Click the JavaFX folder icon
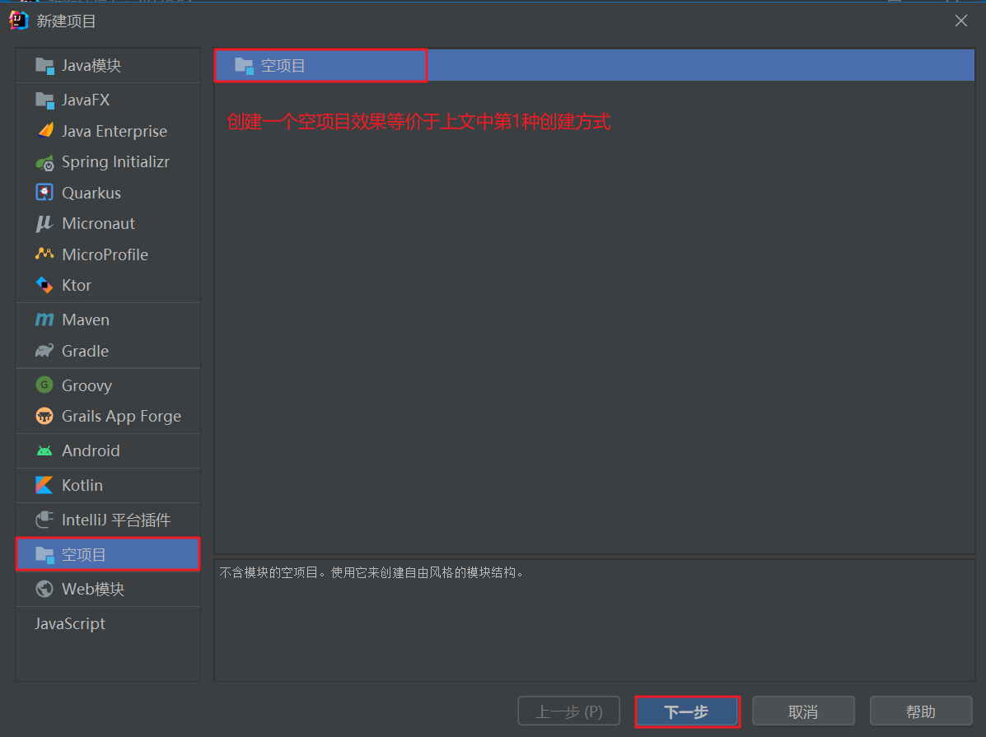 point(44,100)
